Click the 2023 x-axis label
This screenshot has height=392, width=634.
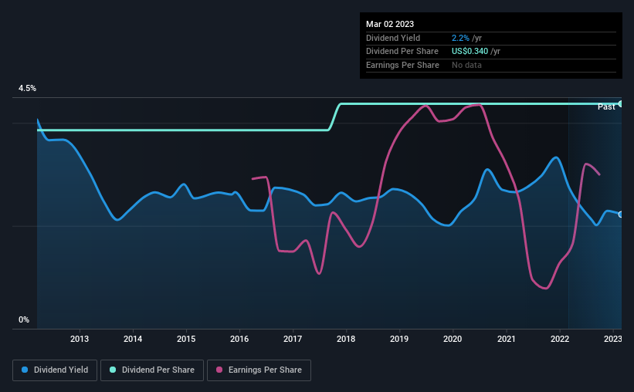[612, 339]
